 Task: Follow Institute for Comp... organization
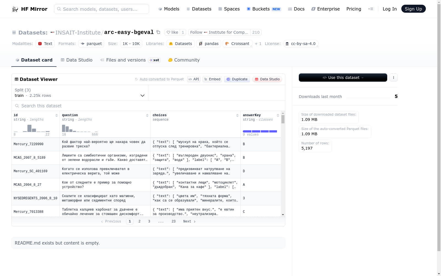tap(219, 32)
